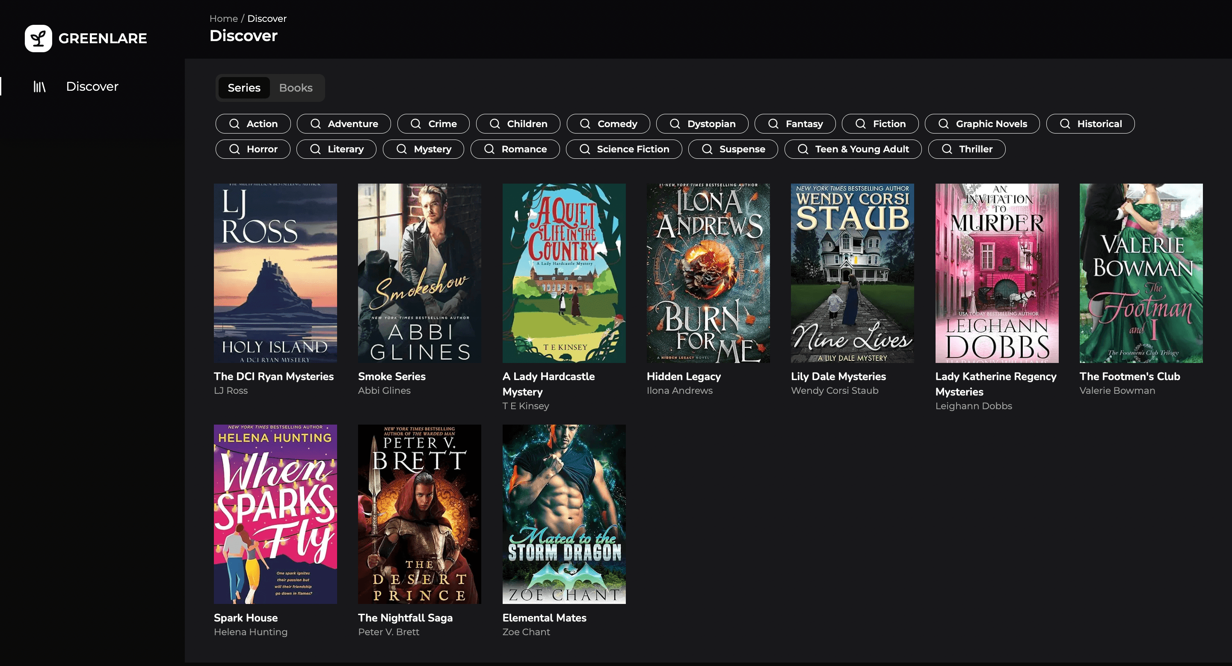Choose the Mystery genre filter
This screenshot has width=1232, height=666.
pos(423,149)
